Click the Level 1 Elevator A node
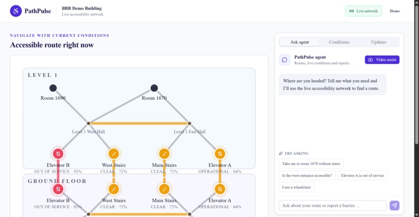The width and height of the screenshot is (419, 217). (x=220, y=154)
